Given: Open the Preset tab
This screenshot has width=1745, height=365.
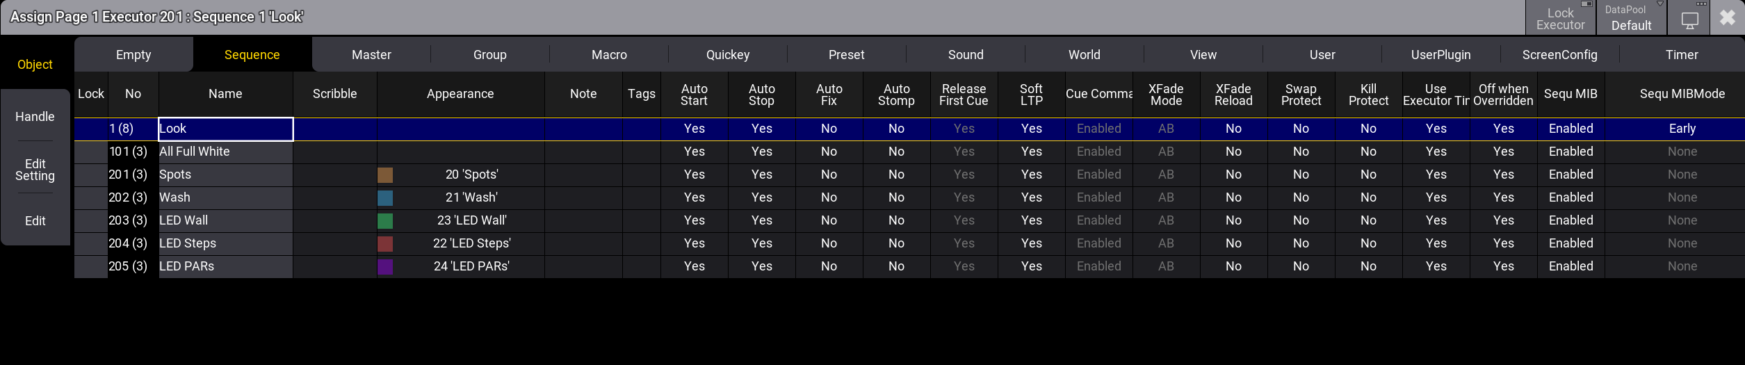Looking at the screenshot, I should point(846,55).
